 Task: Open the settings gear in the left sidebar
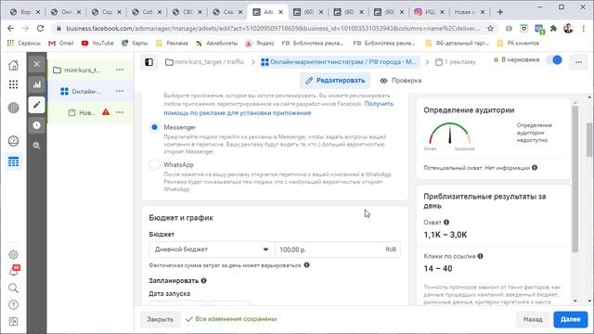(13, 254)
